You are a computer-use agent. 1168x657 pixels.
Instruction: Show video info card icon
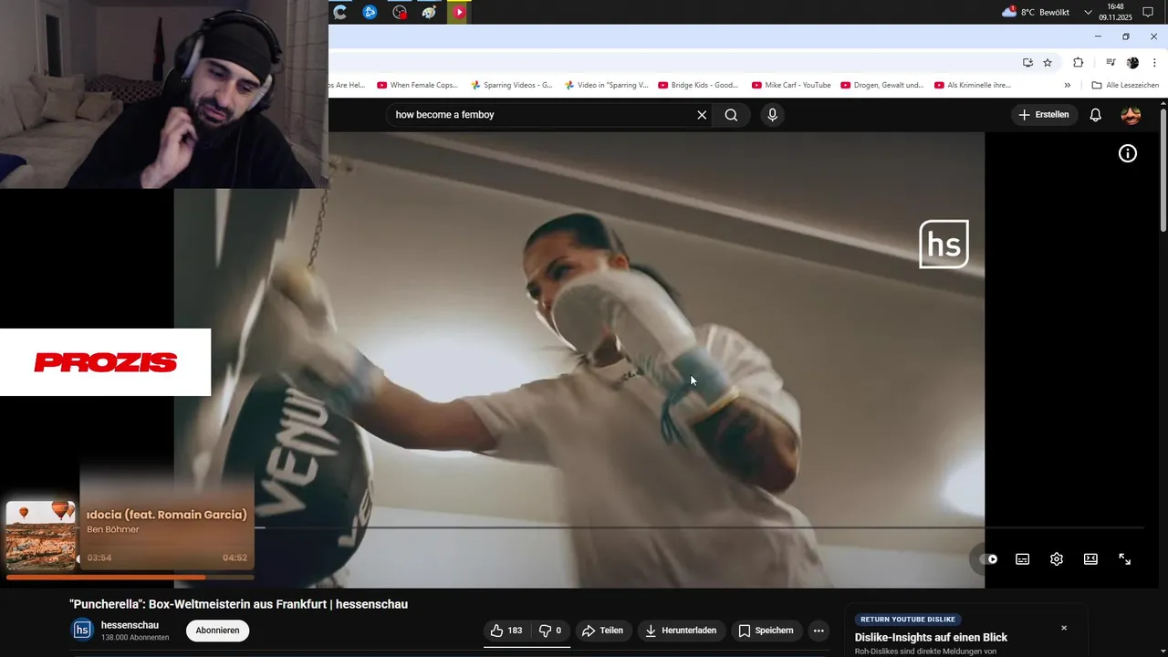pos(1128,153)
